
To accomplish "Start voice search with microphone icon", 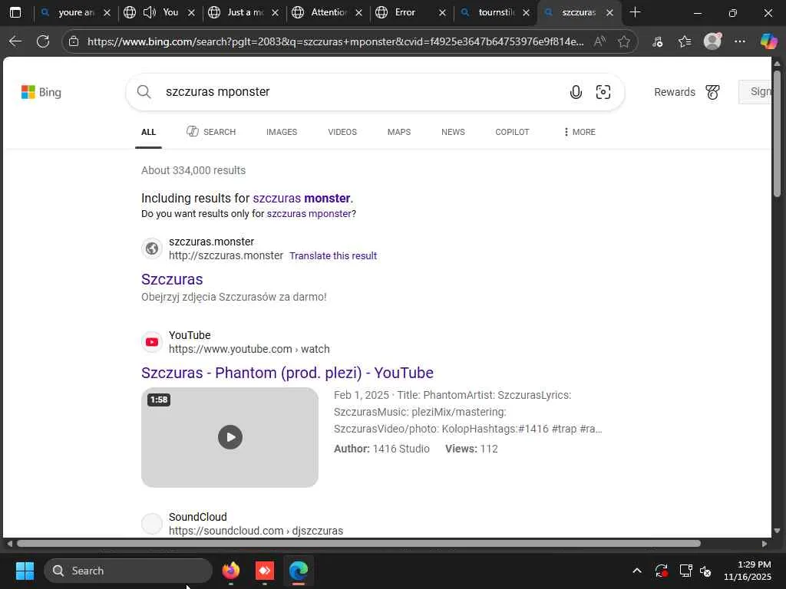I will pyautogui.click(x=576, y=92).
